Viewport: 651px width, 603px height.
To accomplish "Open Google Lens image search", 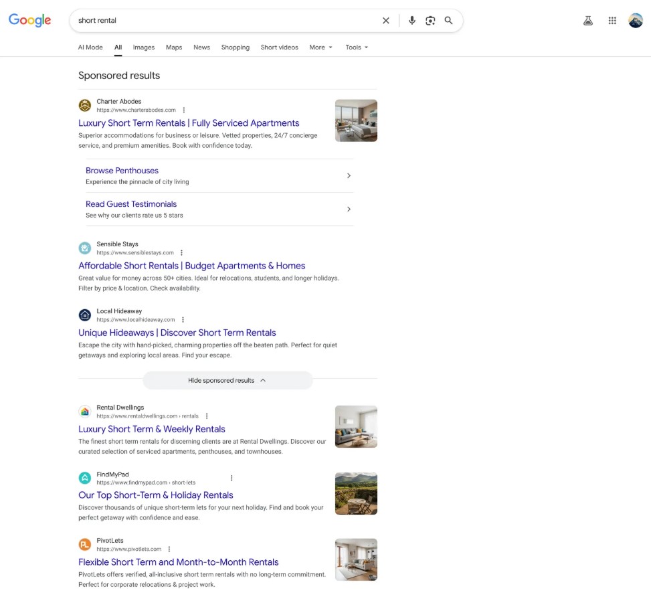I will coord(430,20).
